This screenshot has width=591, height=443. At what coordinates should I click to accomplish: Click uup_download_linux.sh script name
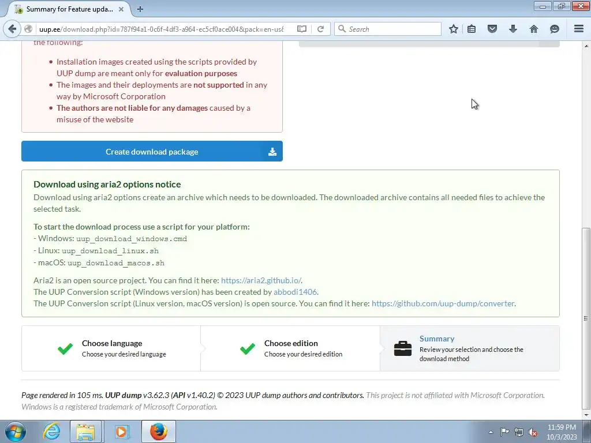(110, 251)
